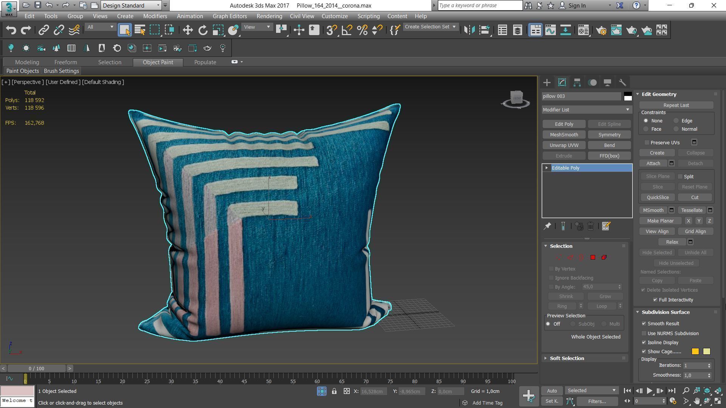Click the Unwrap UVW button

tap(564, 145)
